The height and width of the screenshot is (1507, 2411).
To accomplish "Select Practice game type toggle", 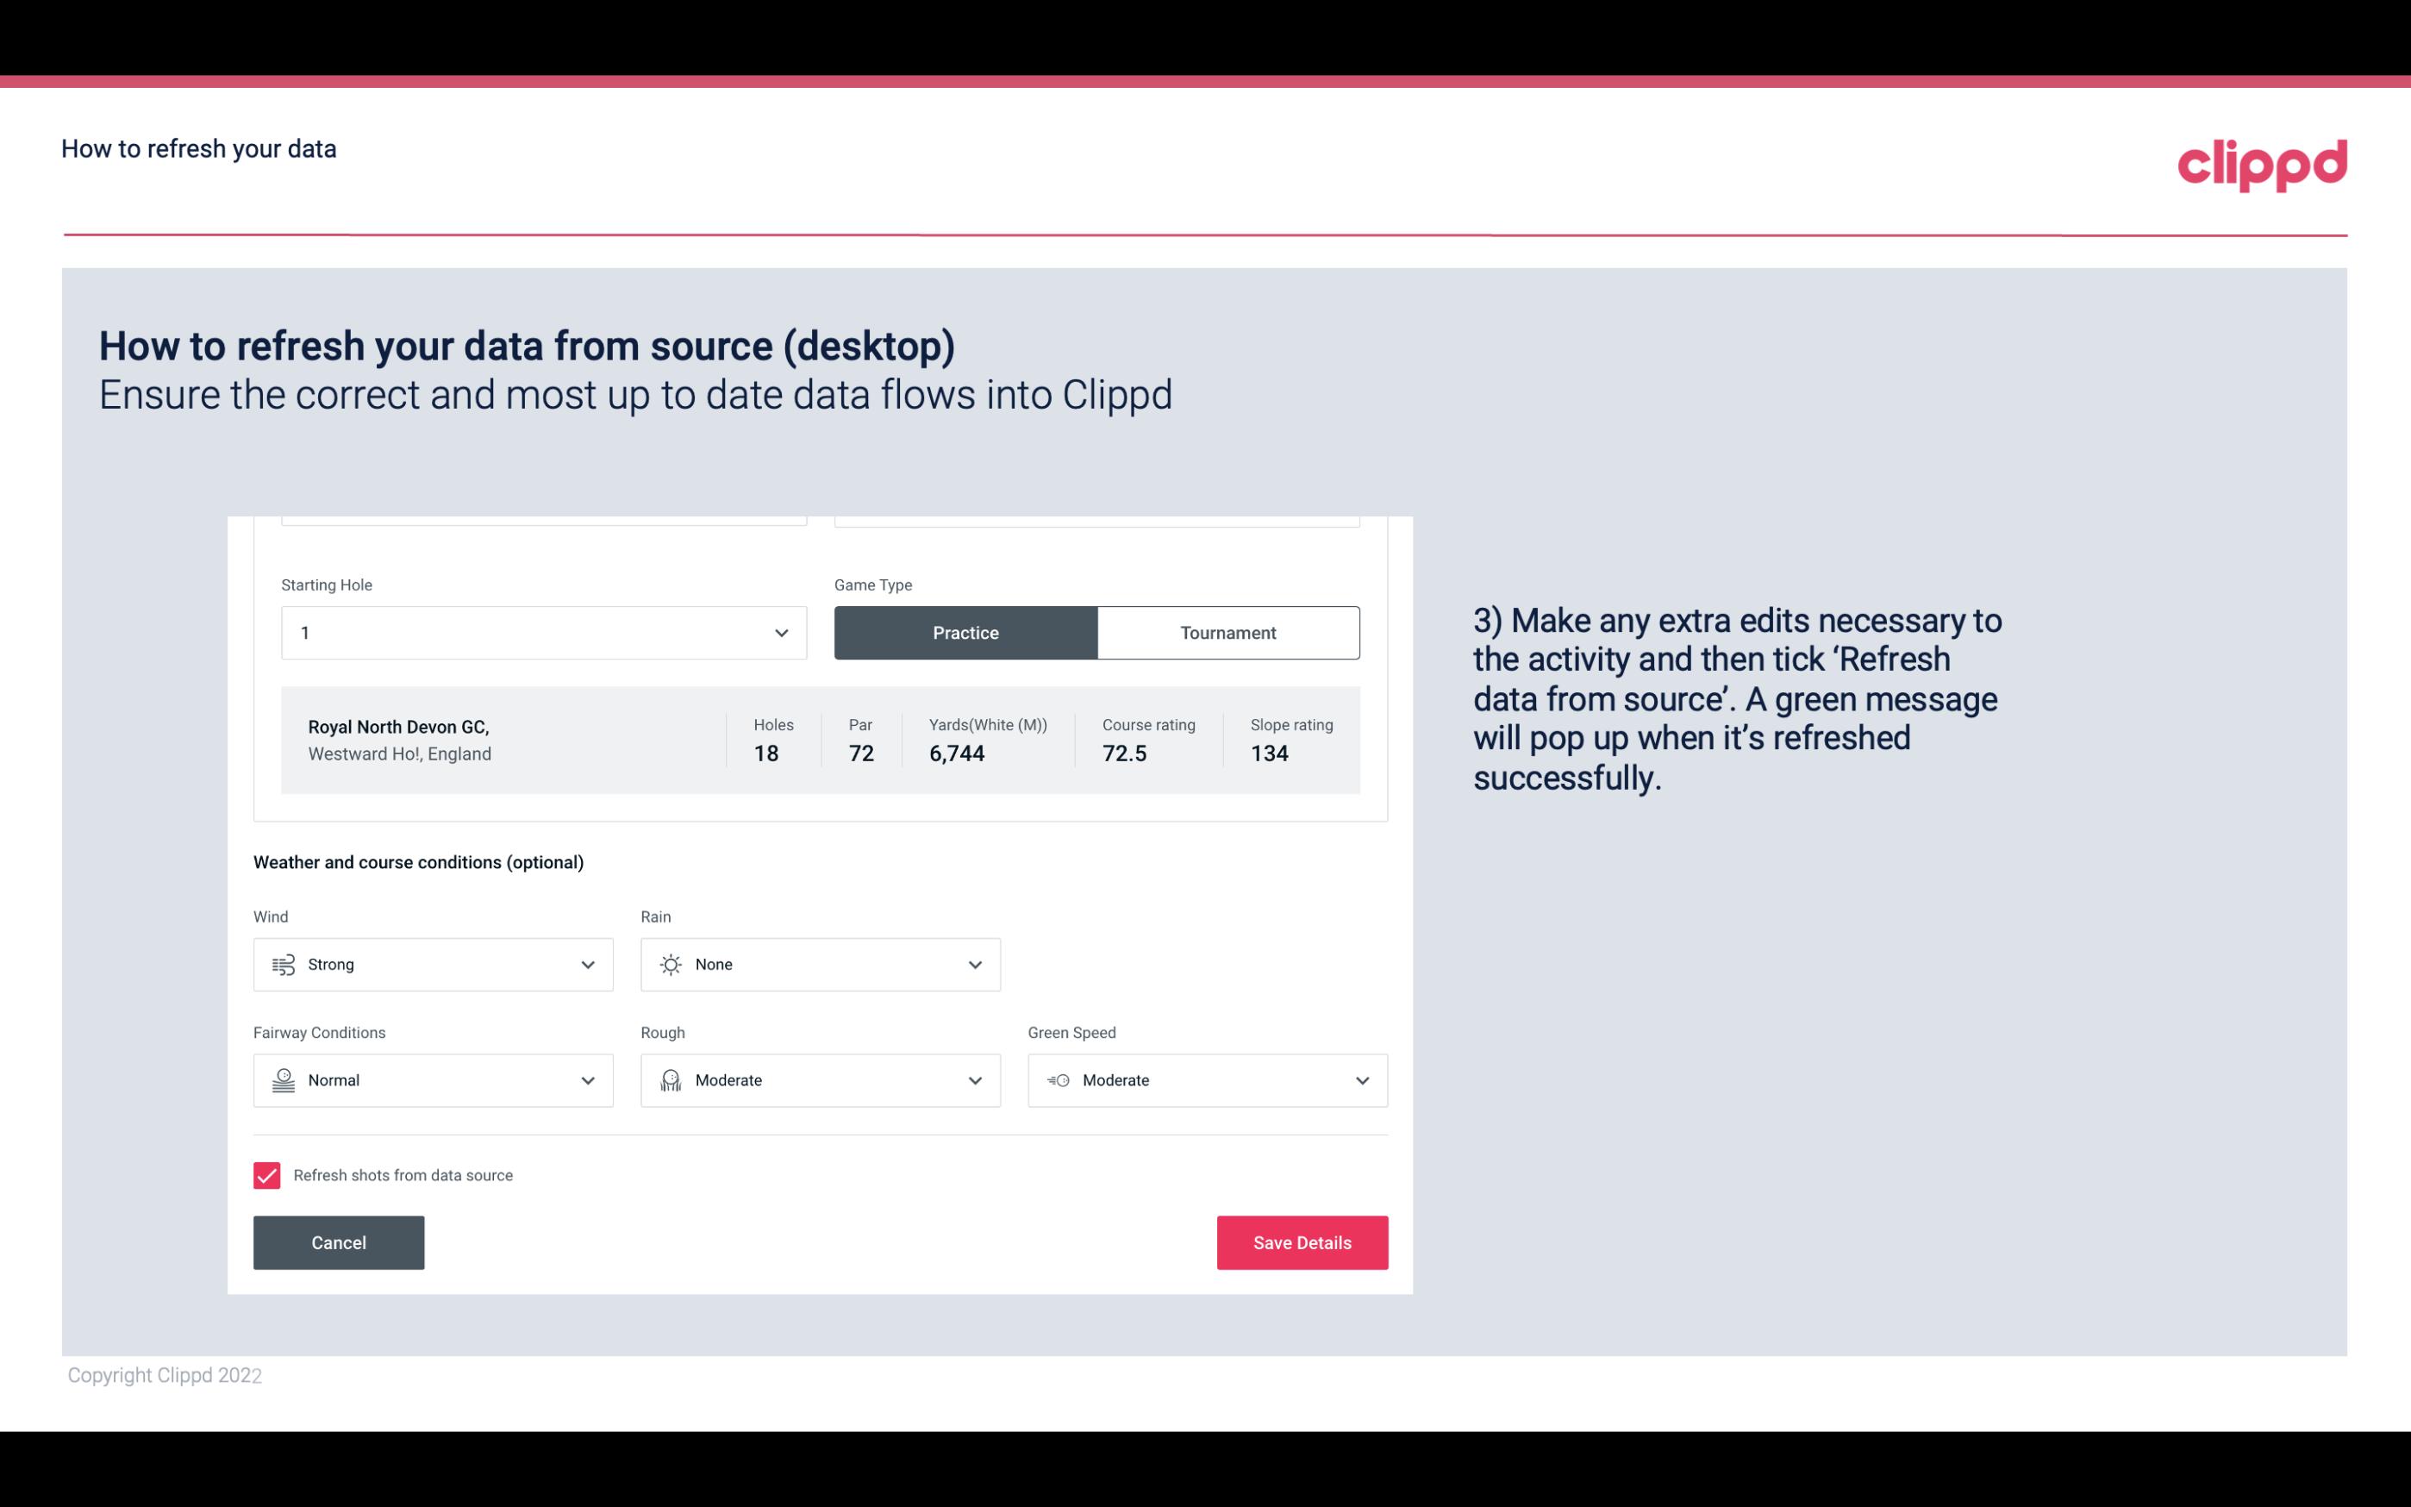I will click(x=967, y=632).
